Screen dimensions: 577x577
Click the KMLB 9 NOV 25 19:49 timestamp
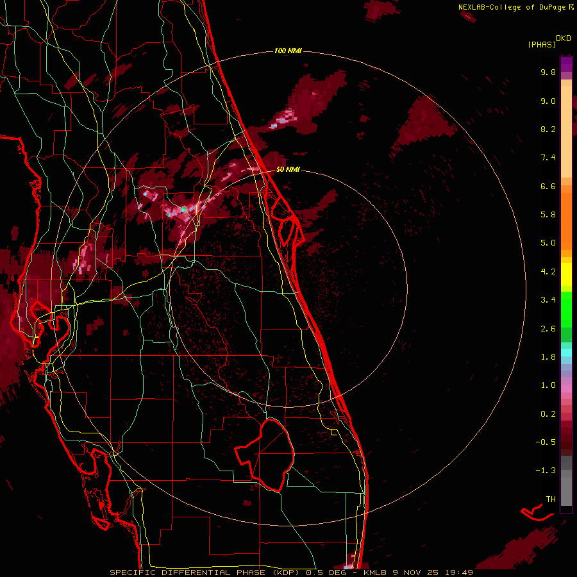[418, 573]
